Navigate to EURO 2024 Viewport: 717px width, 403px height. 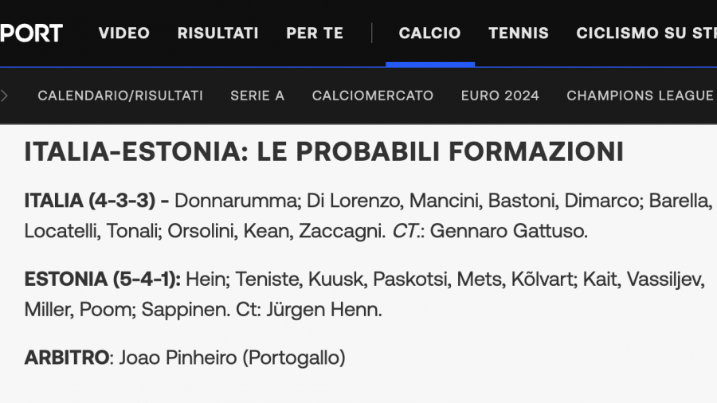pos(500,96)
